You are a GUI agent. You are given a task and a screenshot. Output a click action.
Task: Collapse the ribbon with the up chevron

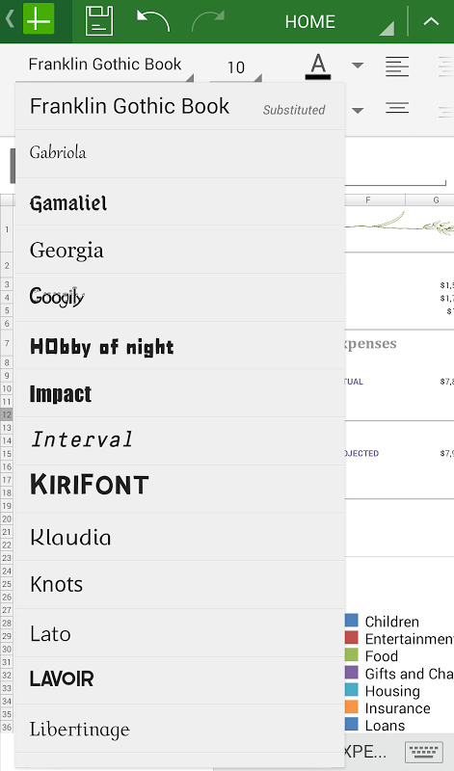[x=432, y=21]
